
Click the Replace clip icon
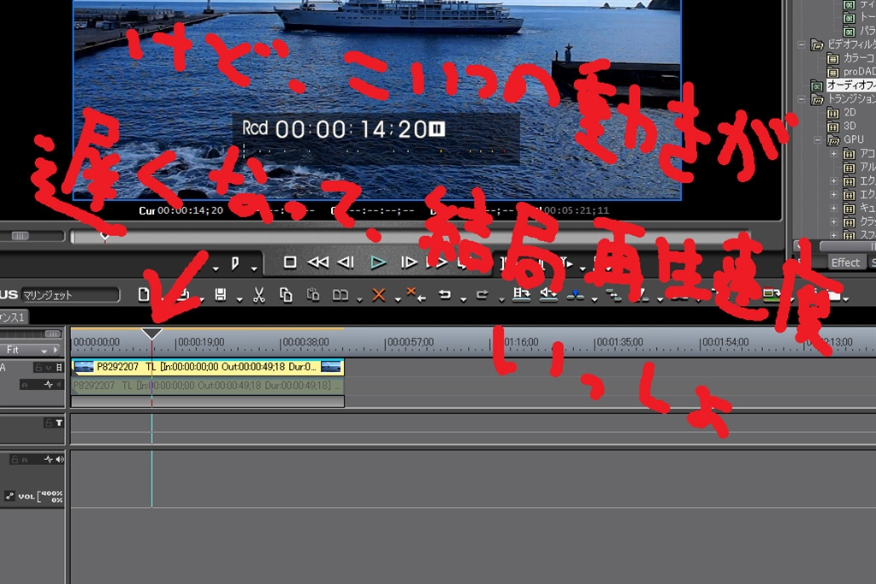[340, 295]
